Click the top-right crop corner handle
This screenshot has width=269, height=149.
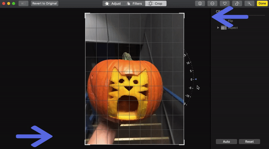click(x=183, y=14)
